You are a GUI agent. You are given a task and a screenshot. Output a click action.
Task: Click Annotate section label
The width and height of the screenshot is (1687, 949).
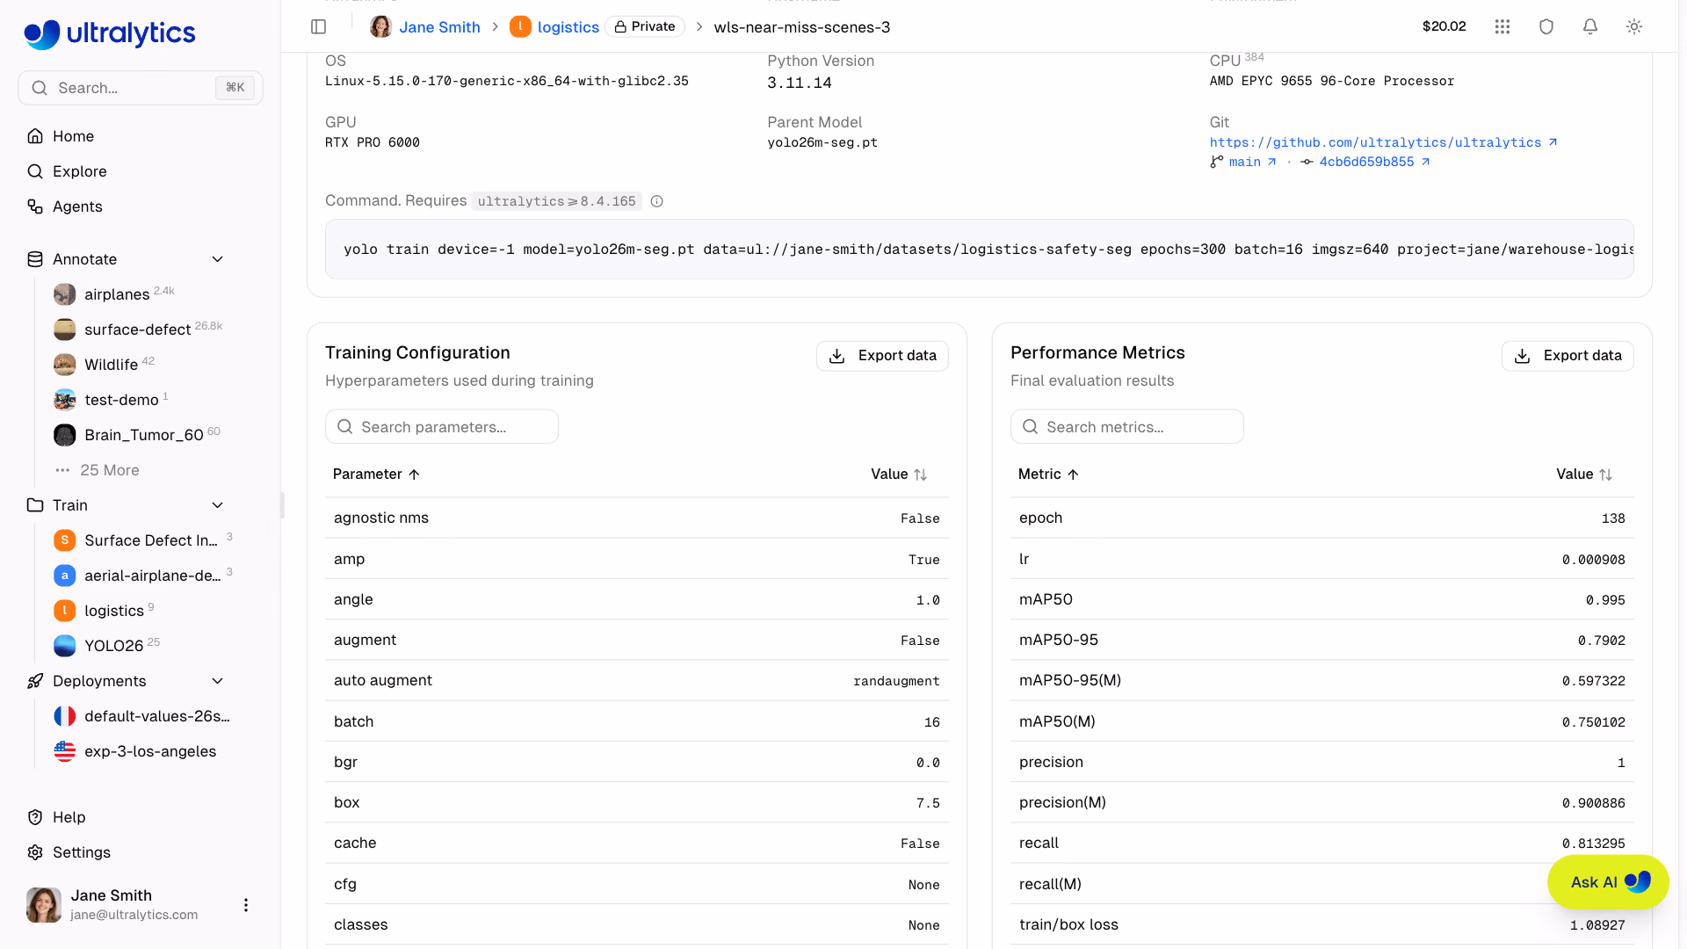point(84,259)
